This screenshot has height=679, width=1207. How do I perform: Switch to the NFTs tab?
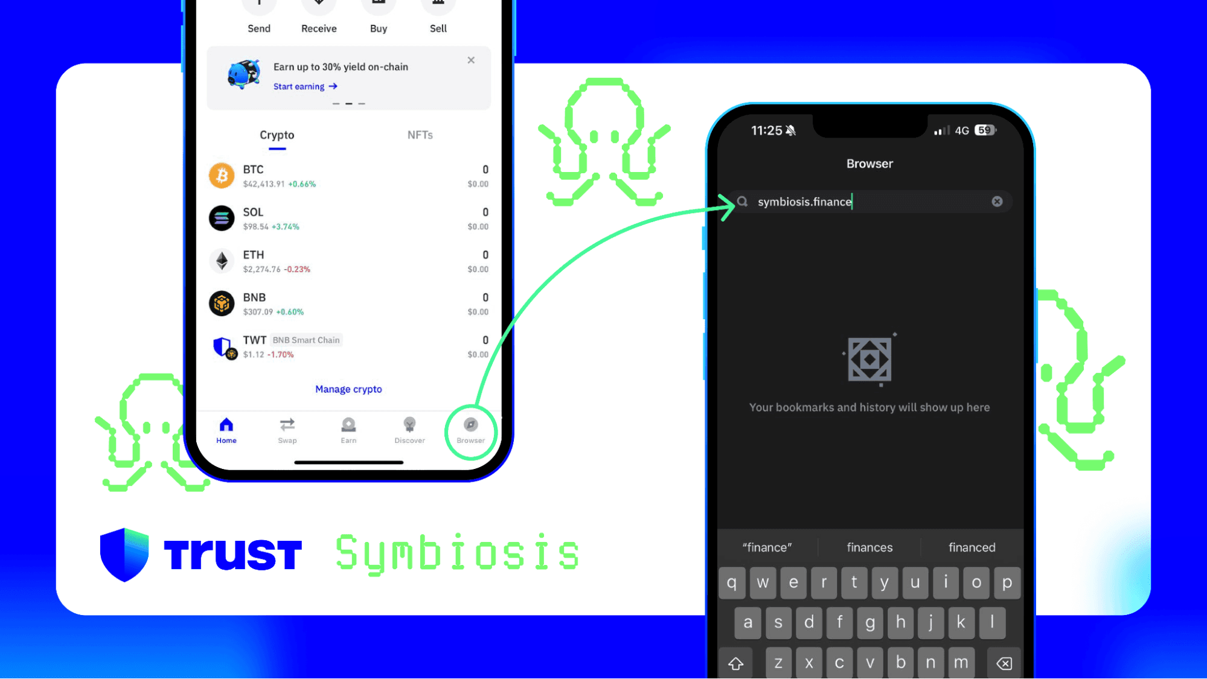(x=420, y=135)
